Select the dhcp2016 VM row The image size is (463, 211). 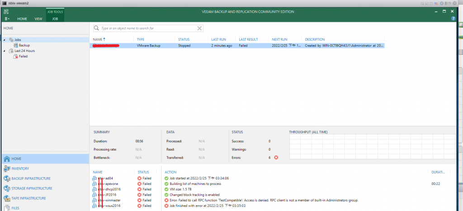pyautogui.click(x=125, y=189)
